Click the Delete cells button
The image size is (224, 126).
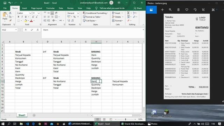click(117, 17)
